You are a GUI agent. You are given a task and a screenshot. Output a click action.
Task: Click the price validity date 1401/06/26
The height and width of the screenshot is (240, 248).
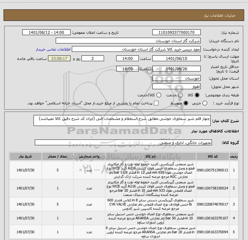176,69
